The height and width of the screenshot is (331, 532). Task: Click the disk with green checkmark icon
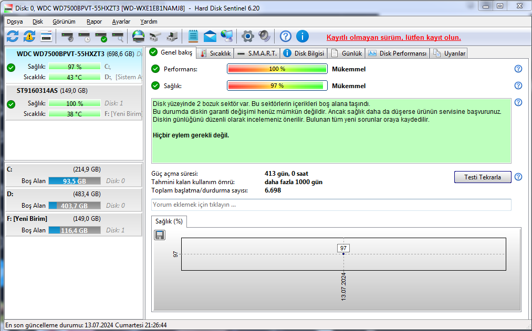pos(101,36)
